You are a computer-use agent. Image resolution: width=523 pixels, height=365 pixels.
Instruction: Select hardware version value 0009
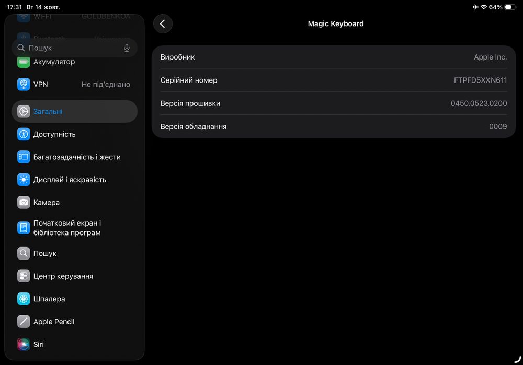(498, 127)
